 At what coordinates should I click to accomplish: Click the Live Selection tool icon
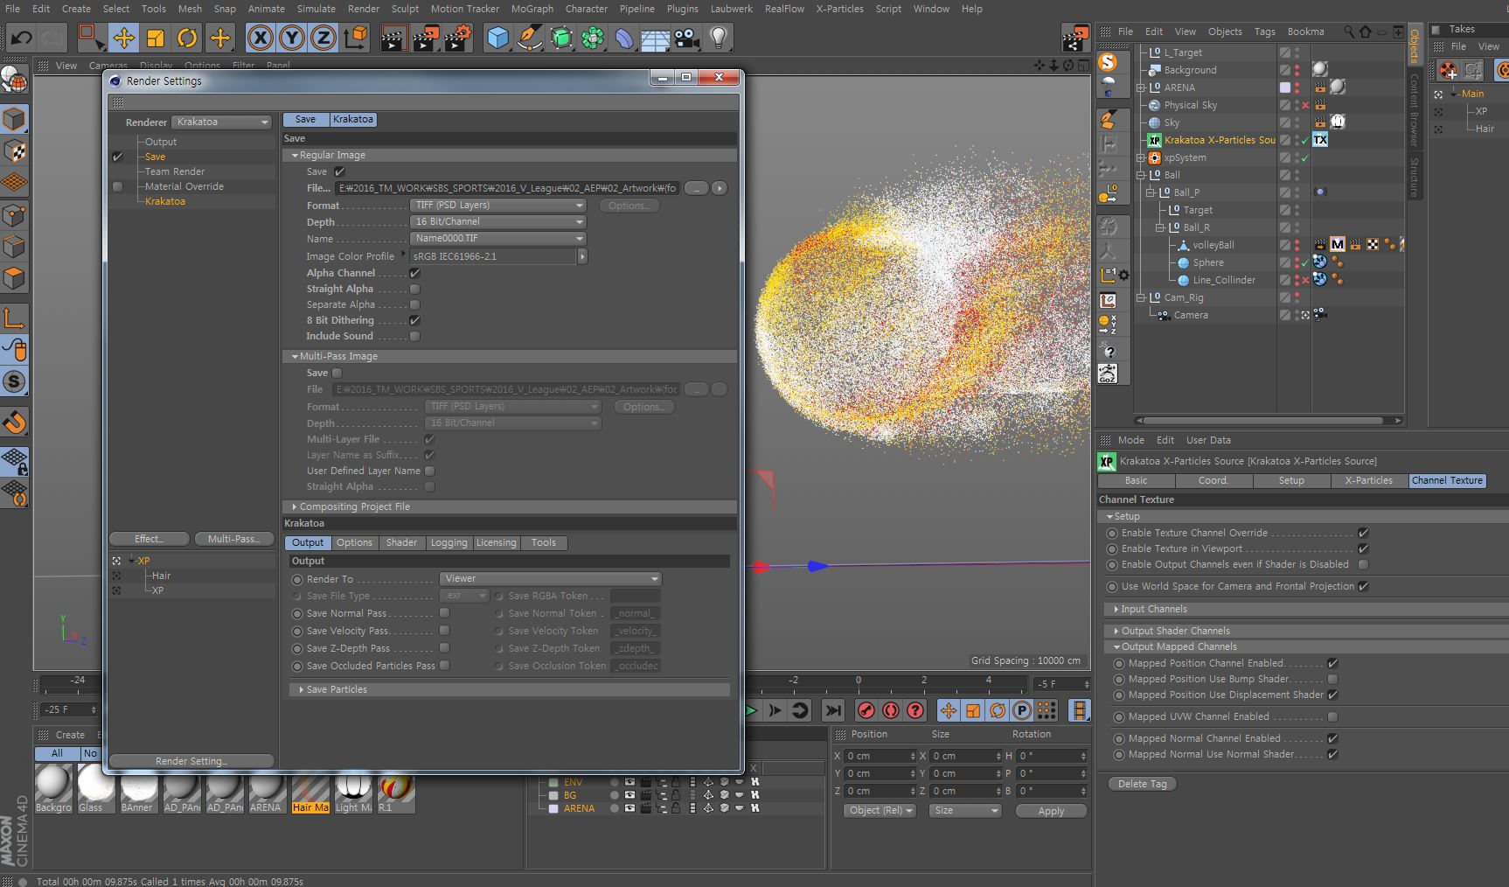tap(92, 38)
